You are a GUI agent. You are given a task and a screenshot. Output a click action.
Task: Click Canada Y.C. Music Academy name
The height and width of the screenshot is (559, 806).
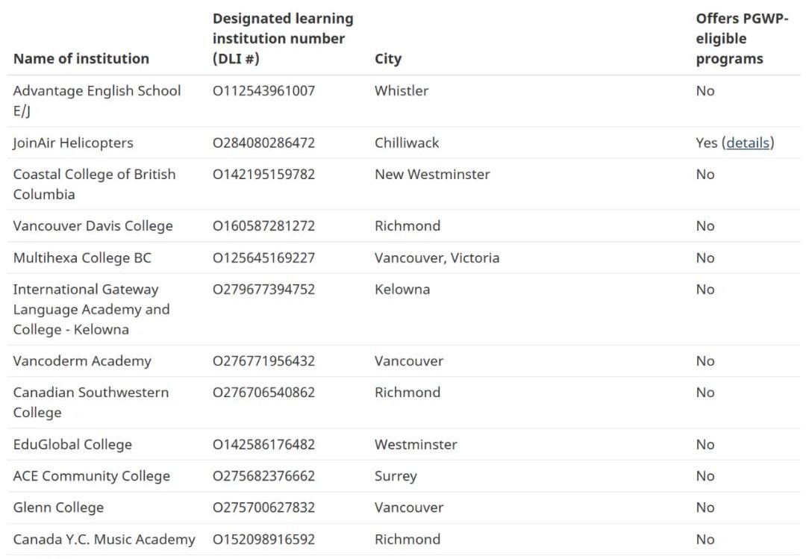(104, 539)
